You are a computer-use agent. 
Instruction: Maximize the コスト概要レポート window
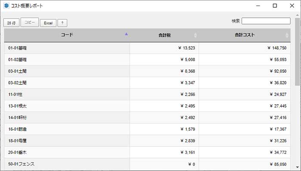click(x=275, y=6)
